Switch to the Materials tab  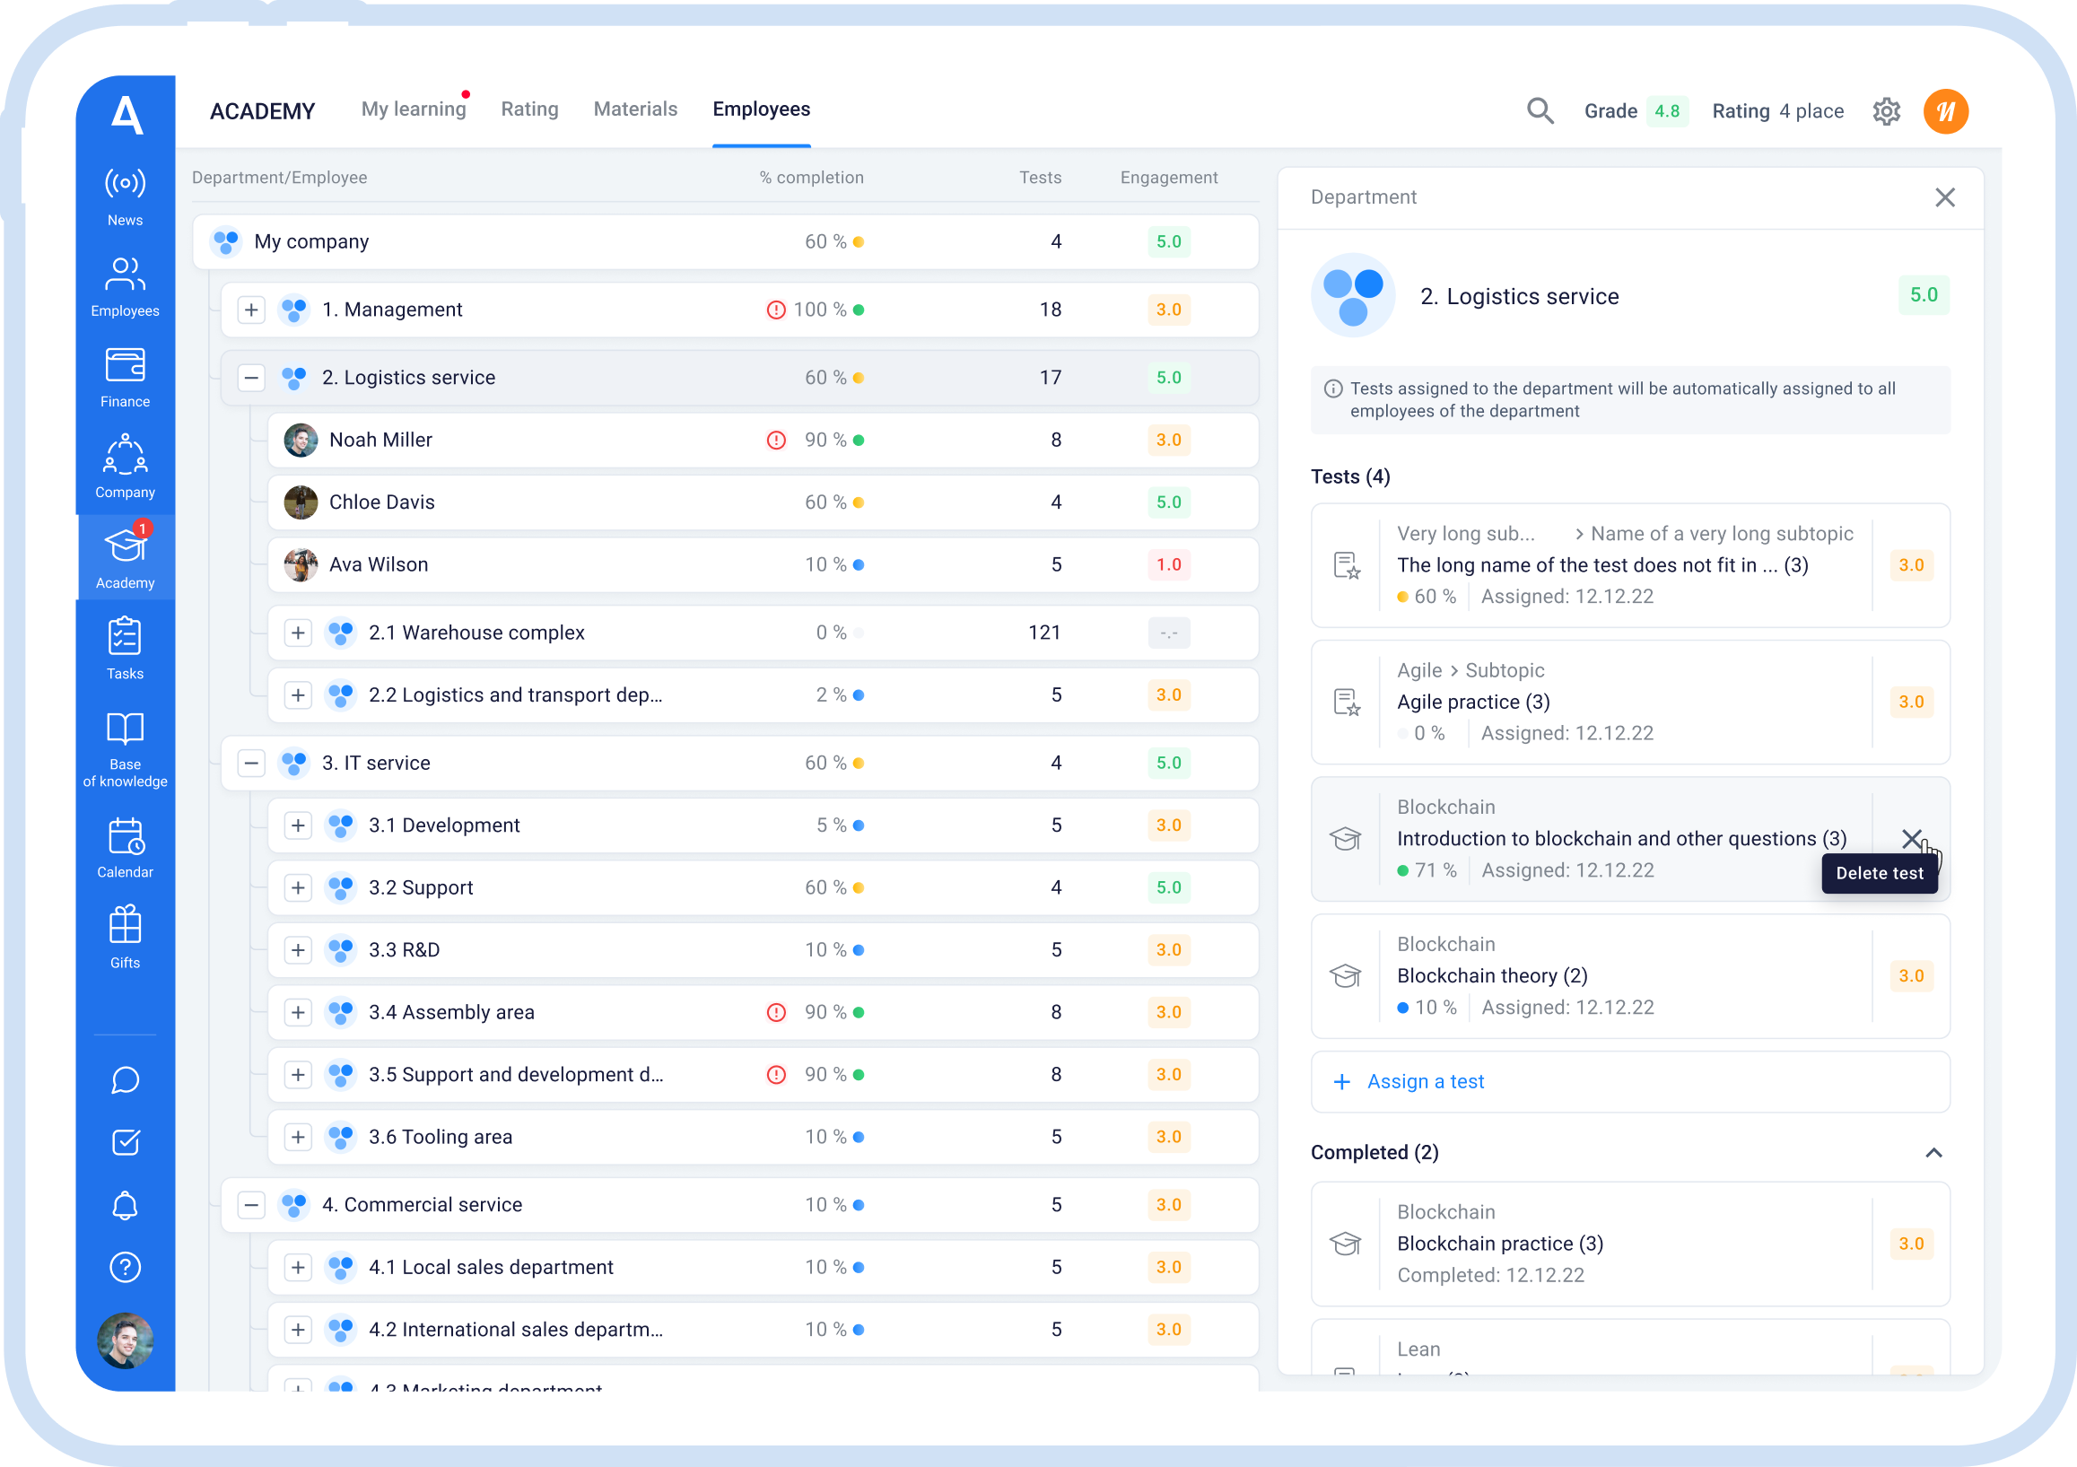(x=635, y=109)
